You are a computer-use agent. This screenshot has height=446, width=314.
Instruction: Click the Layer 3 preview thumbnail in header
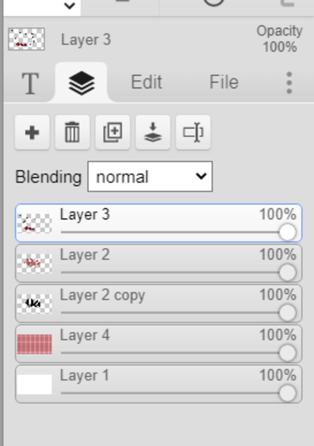tap(26, 39)
